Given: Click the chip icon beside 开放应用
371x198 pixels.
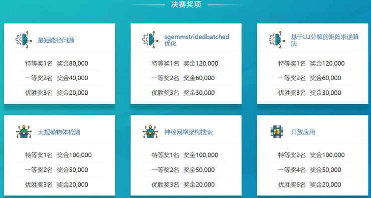Looking at the screenshot, I should (x=275, y=131).
